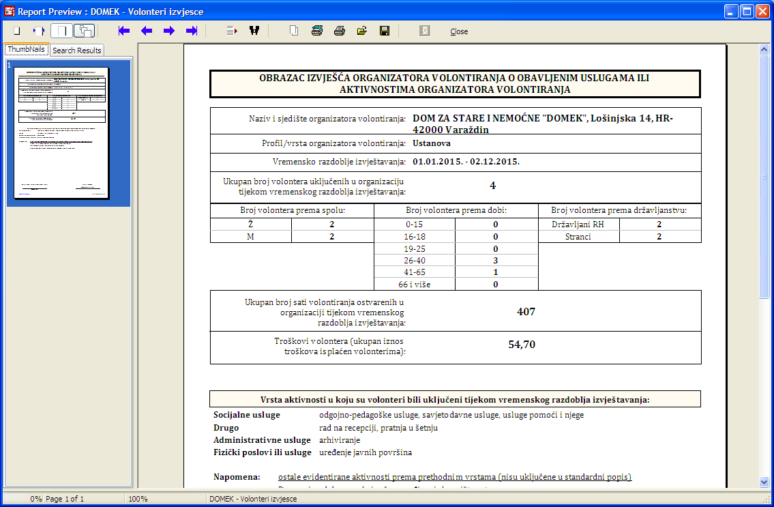Go to the first page arrow
The height and width of the screenshot is (507, 774).
(x=123, y=31)
